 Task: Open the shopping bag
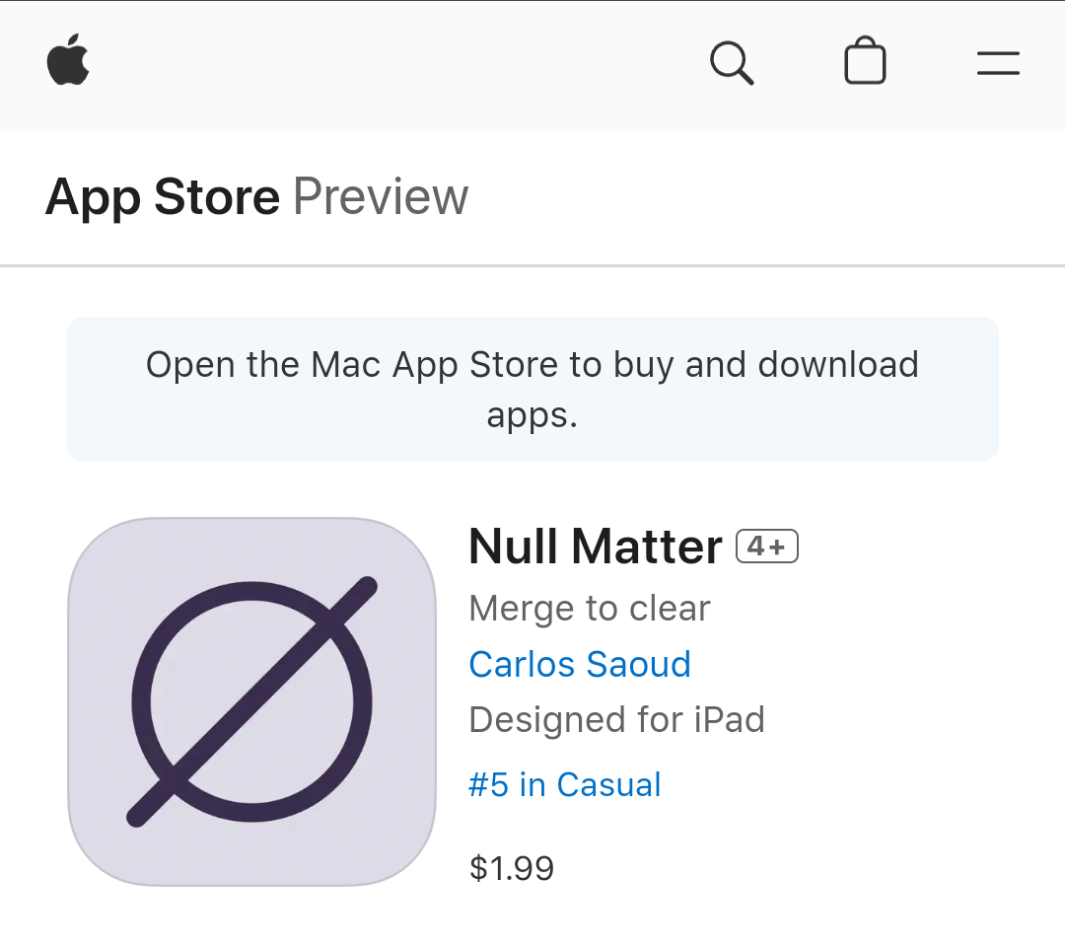click(865, 60)
